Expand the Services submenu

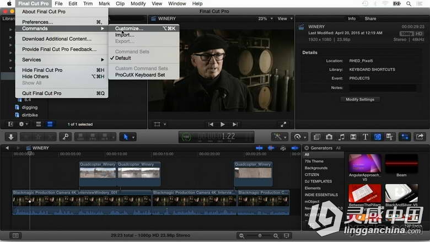tap(62, 60)
